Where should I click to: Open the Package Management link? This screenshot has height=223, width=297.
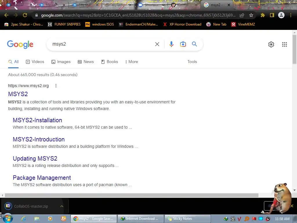coord(42,178)
